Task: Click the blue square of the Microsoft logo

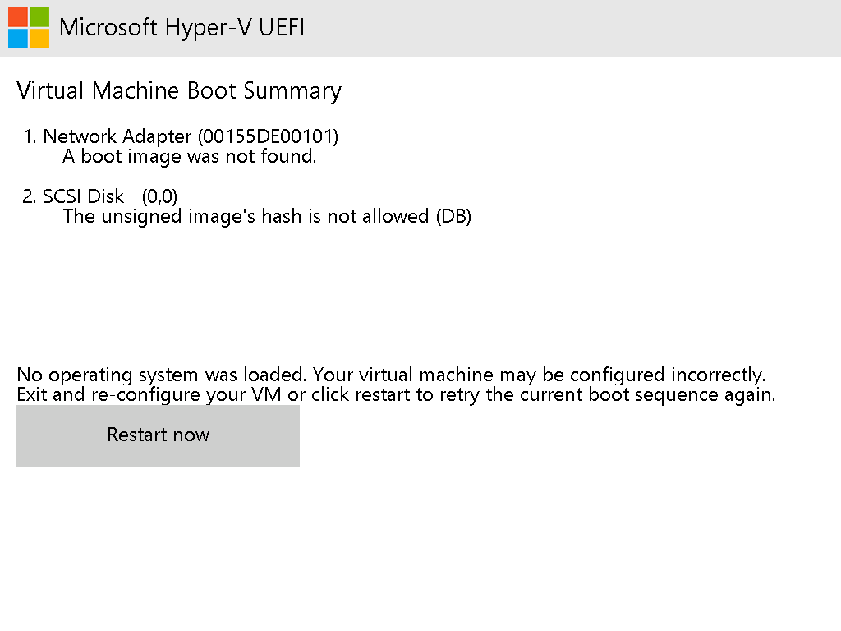Action: point(18,39)
